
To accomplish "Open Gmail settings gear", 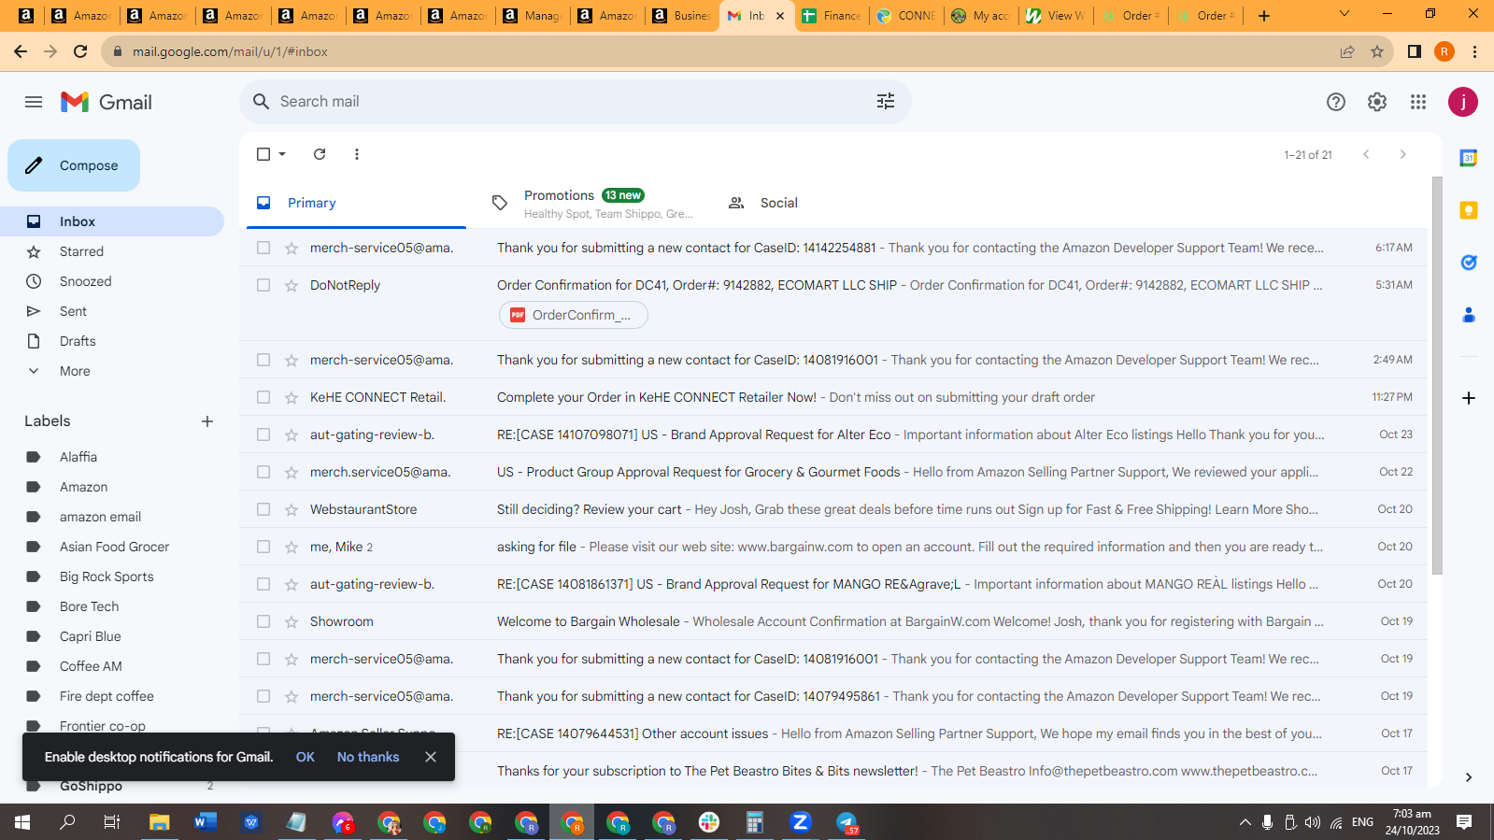I will (x=1377, y=102).
